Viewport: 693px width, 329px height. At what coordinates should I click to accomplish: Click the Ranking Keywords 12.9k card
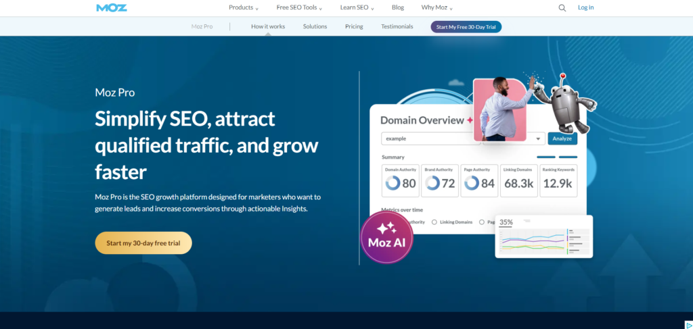pyautogui.click(x=558, y=181)
